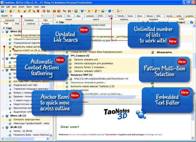Click the Project column header
196x142 pixels.
coord(180,22)
